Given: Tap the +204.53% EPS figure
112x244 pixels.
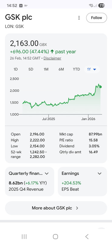Looking at the screenshot, I should (71, 183).
